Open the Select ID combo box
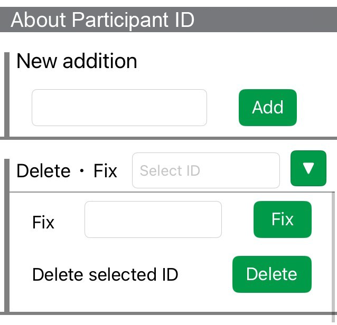 [205, 170]
